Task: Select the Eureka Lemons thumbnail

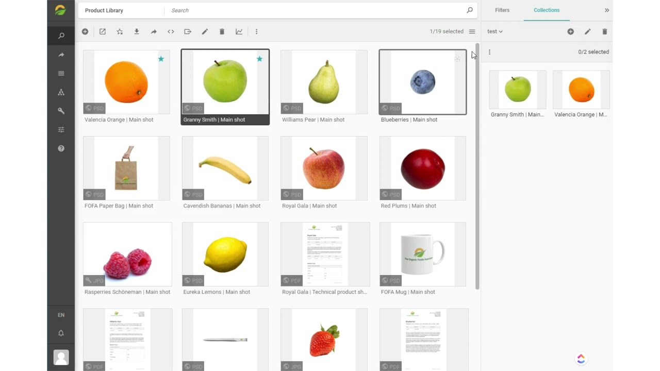Action: tap(225, 254)
